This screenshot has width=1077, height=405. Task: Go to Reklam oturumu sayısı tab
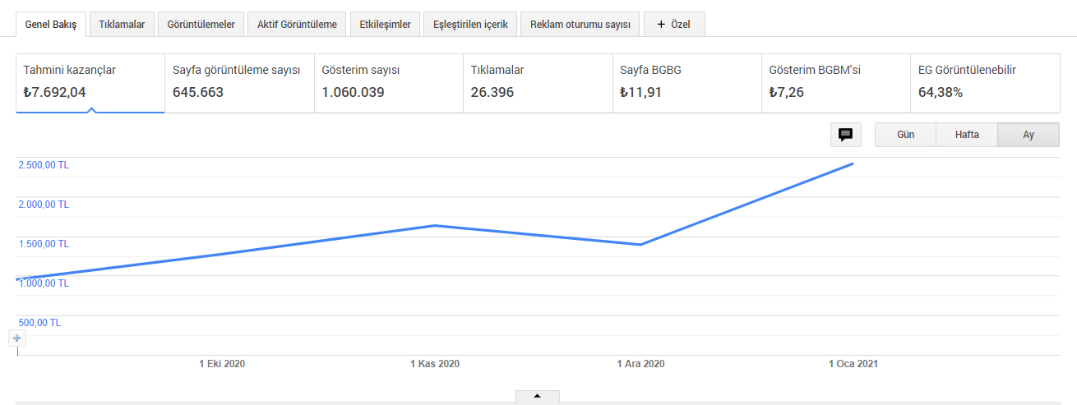click(580, 25)
